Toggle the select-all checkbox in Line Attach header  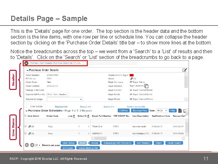[25, 116]
